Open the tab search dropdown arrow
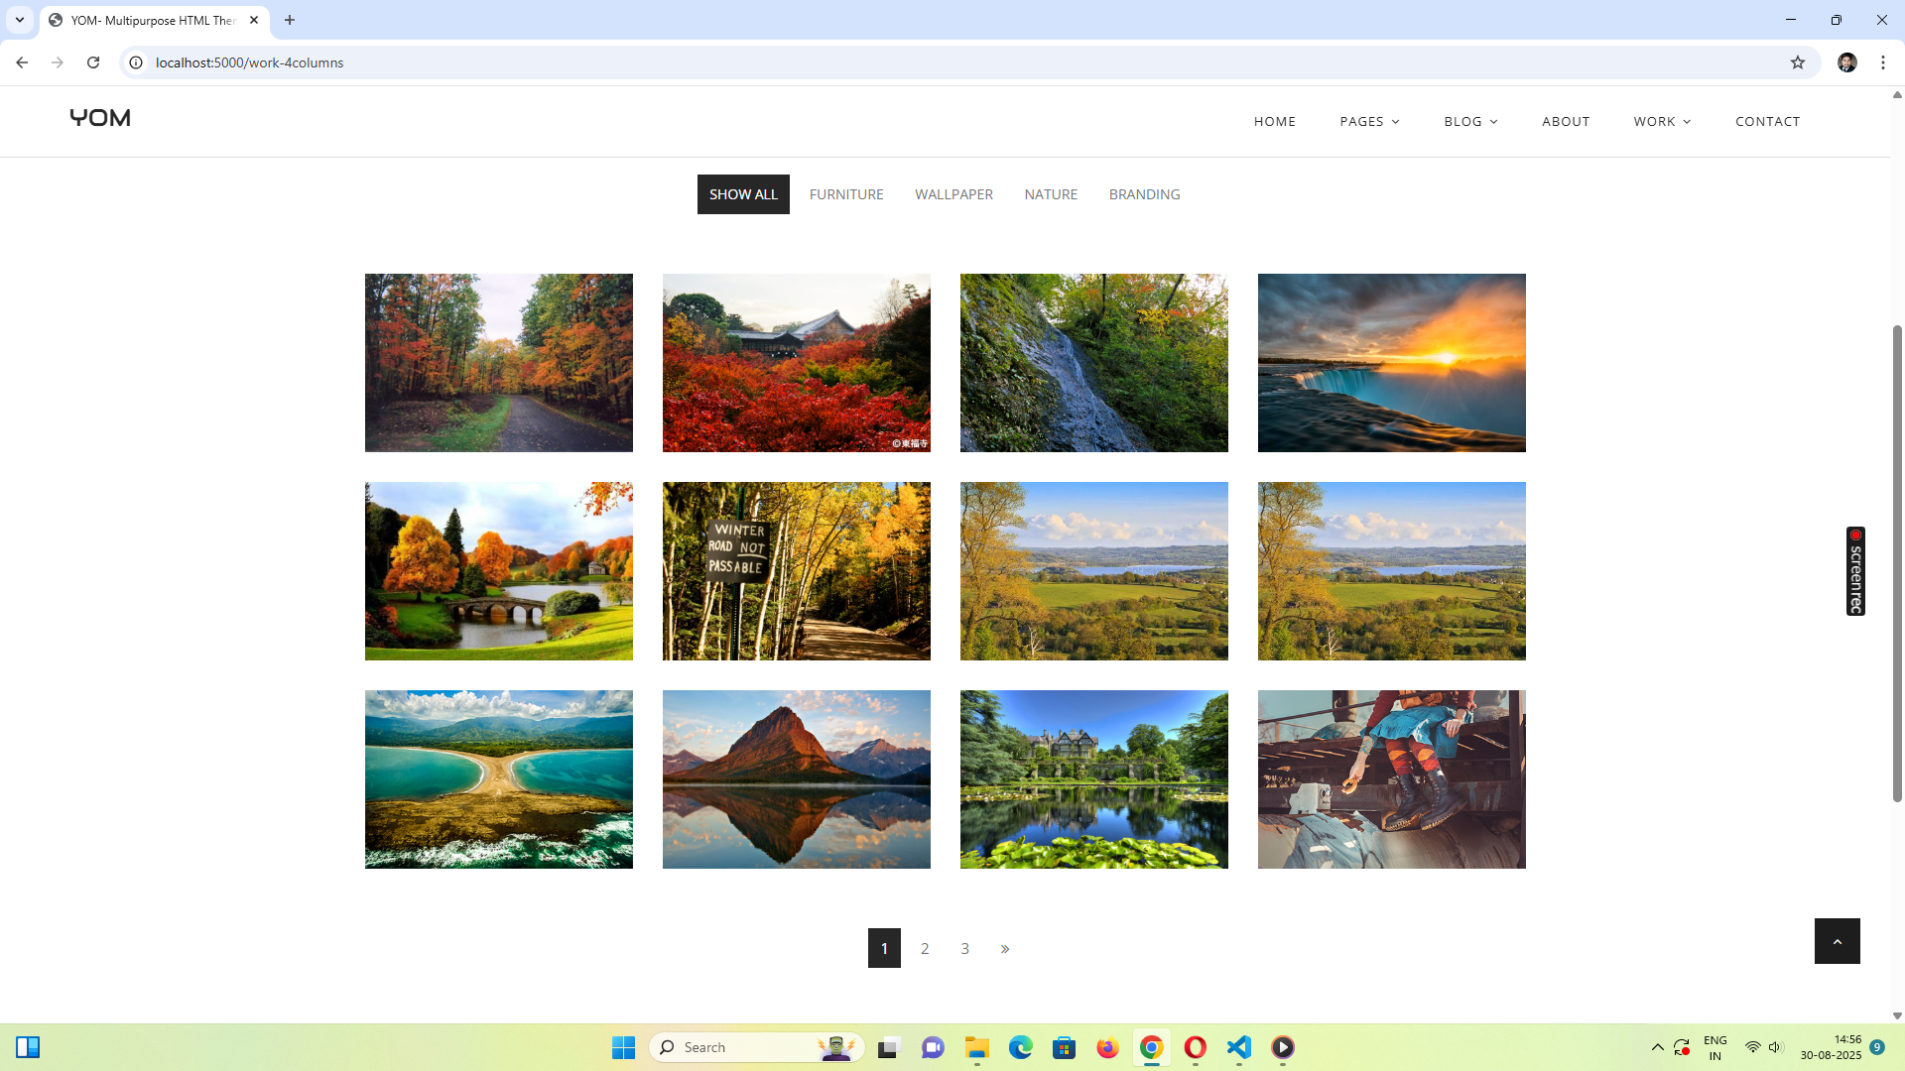This screenshot has height=1071, width=1905. coord(20,20)
